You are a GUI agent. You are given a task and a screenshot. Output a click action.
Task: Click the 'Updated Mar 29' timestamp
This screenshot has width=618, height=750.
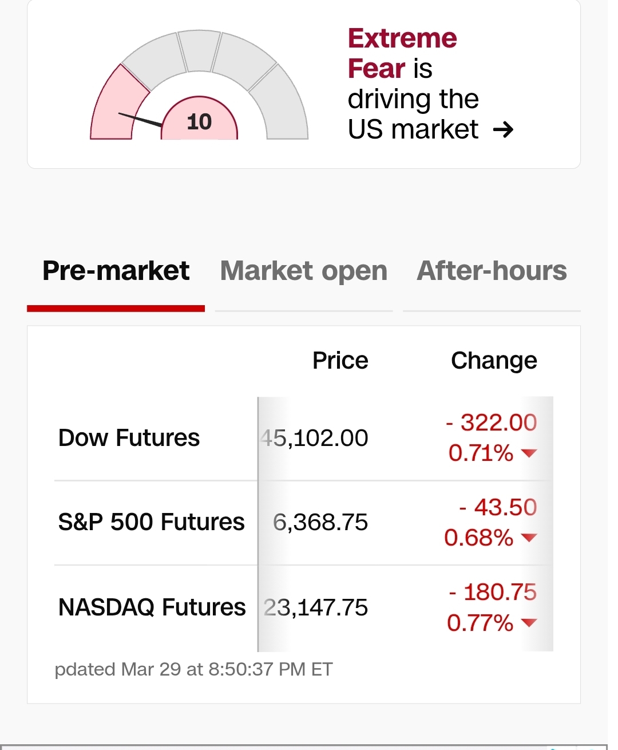(193, 669)
